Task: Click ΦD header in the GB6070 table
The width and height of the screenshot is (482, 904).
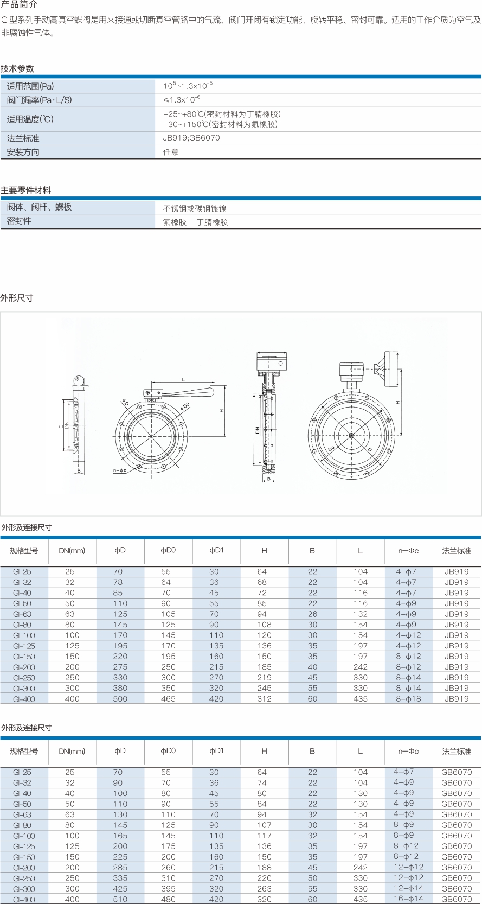Action: pyautogui.click(x=120, y=751)
